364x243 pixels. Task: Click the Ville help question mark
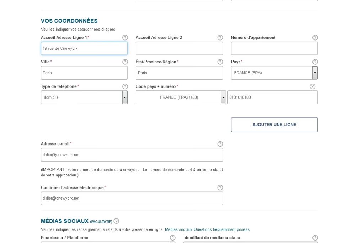[x=125, y=62]
